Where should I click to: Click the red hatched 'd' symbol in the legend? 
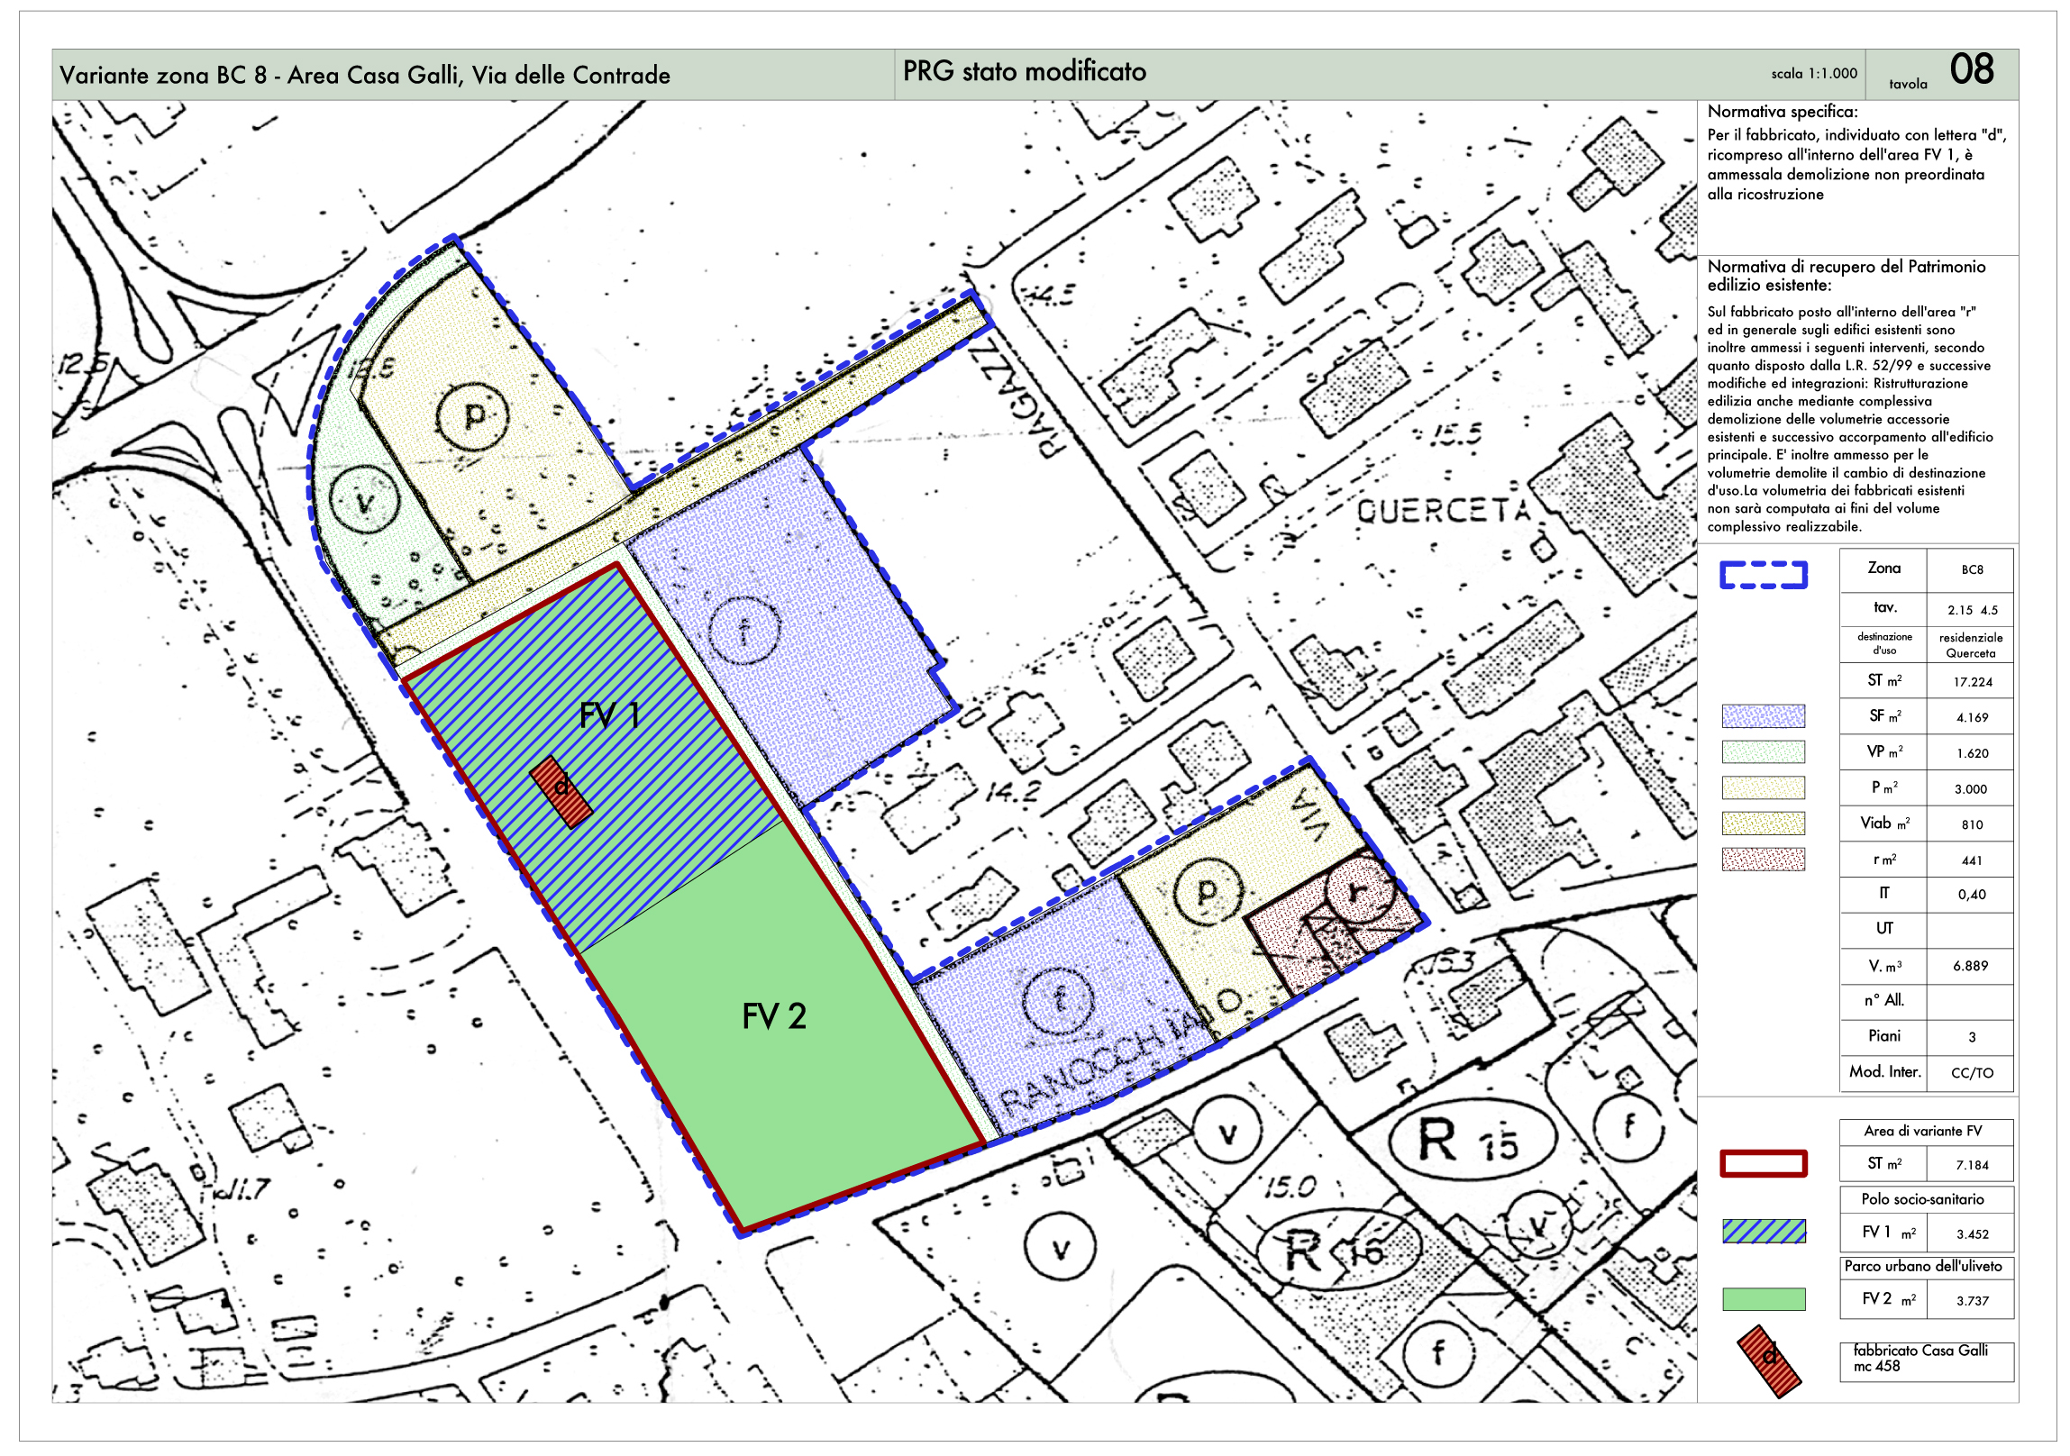[1769, 1360]
